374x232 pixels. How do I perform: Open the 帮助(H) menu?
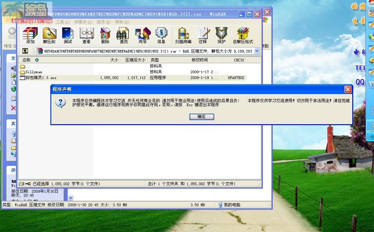(122, 22)
